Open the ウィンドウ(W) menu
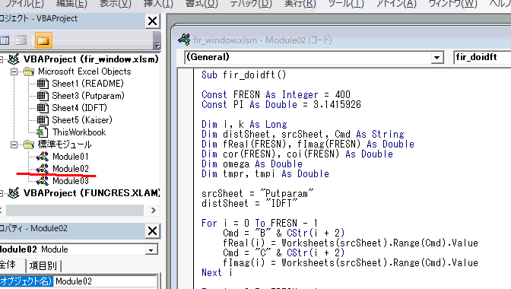Screen dimensions: 511x289 coord(452,4)
